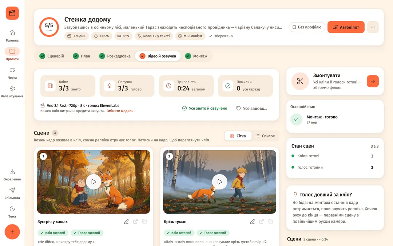Change the 16:9 aspect ratio chip
393x246 pixels.
123,36
